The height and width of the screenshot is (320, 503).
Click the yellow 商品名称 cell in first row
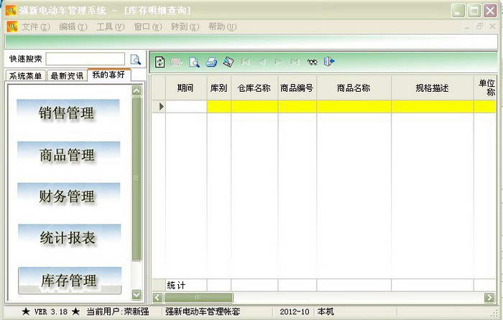[354, 106]
